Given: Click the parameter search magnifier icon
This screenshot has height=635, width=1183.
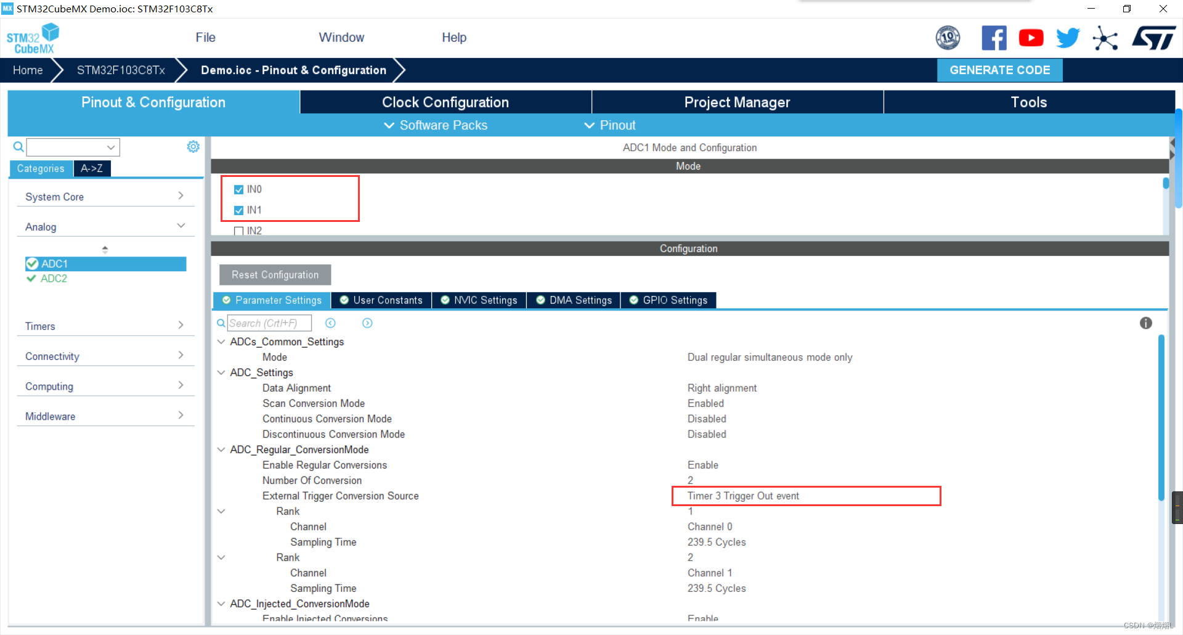Looking at the screenshot, I should [x=221, y=323].
